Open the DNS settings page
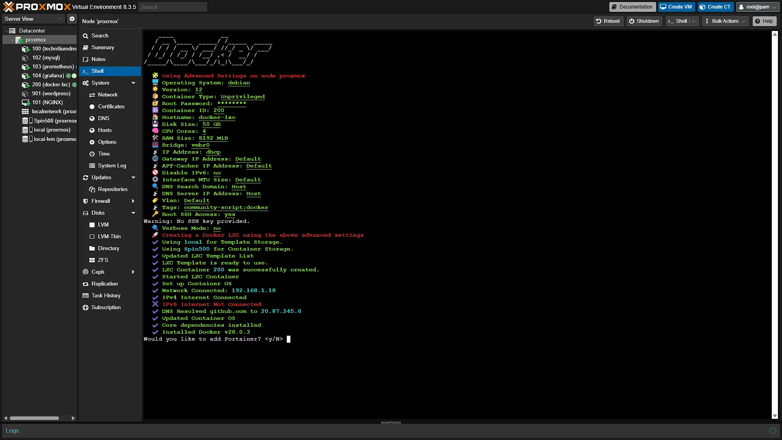Viewport: 782px width, 440px height. point(110,119)
